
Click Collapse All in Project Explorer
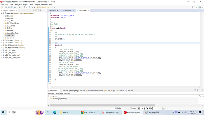pyautogui.click(x=33, y=10)
